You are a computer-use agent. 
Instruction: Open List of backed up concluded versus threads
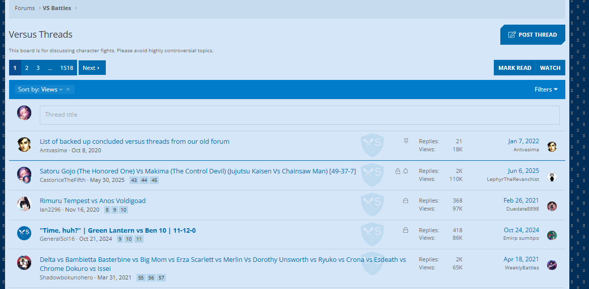pos(135,141)
